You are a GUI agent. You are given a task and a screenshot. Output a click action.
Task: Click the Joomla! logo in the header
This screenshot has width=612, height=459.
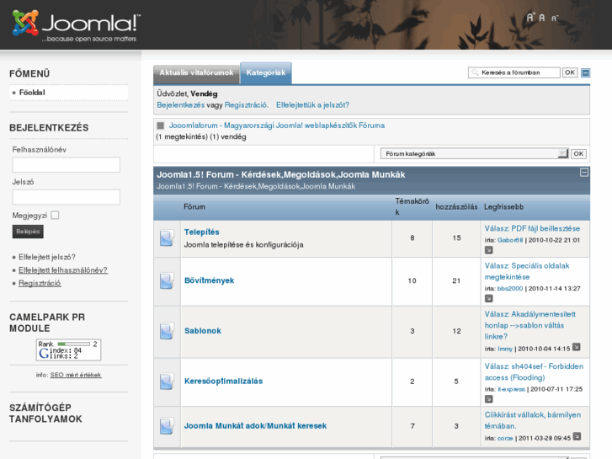coord(76,24)
